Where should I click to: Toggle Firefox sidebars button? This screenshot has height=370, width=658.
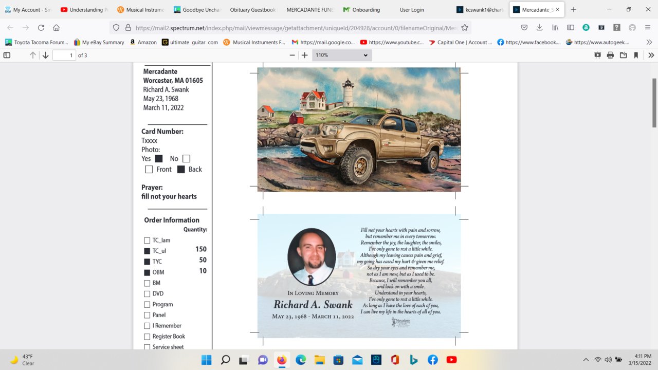[570, 28]
